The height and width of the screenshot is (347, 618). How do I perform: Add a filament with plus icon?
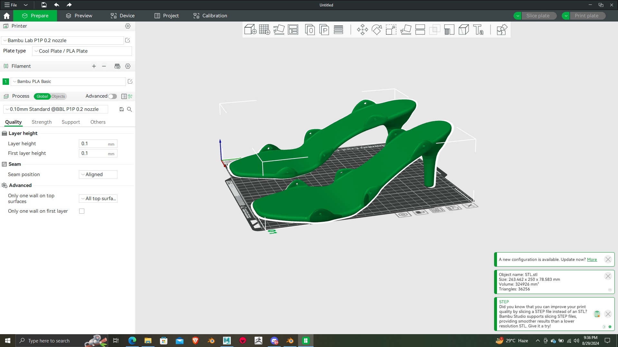[x=94, y=66]
